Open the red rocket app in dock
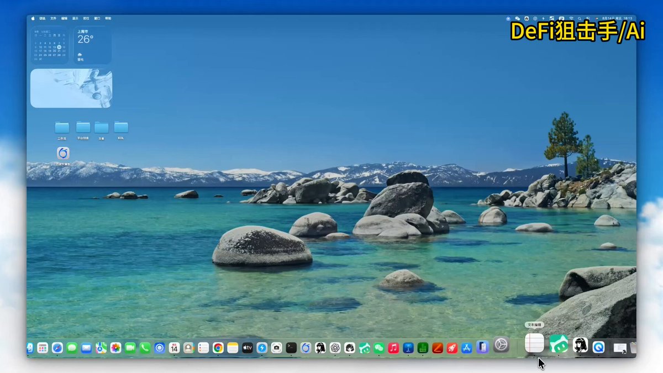The image size is (663, 373). 452,348
